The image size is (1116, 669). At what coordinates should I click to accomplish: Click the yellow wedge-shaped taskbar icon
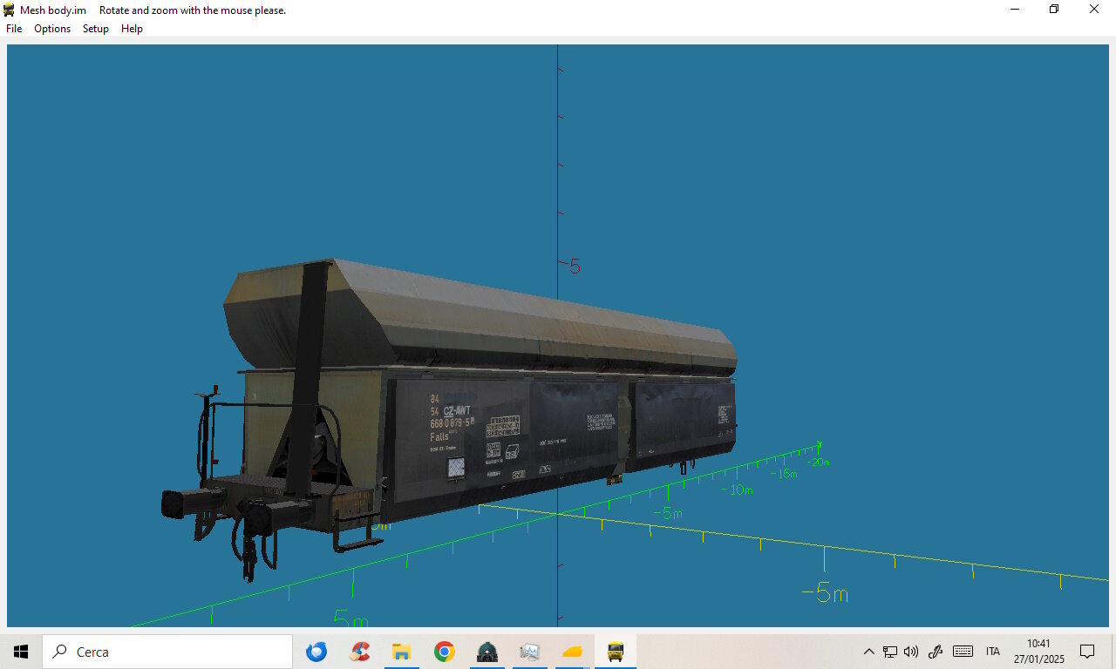572,652
